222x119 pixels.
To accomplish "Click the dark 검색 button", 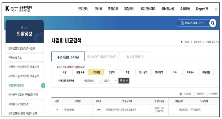I will pyautogui.click(x=124, y=81).
